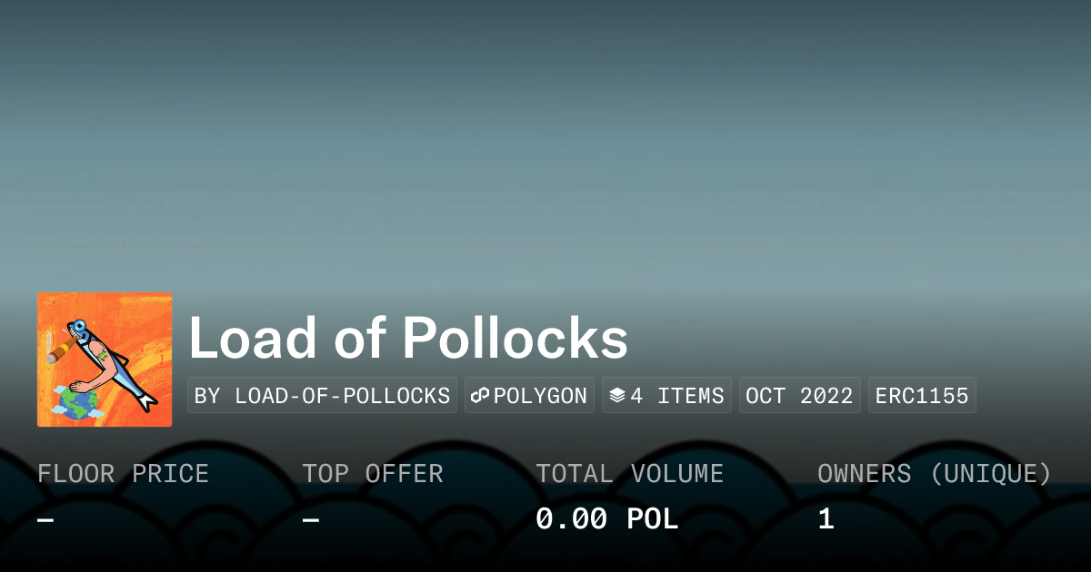This screenshot has width=1091, height=572.
Task: Click the 4 ITEMS count label
Action: tap(677, 396)
